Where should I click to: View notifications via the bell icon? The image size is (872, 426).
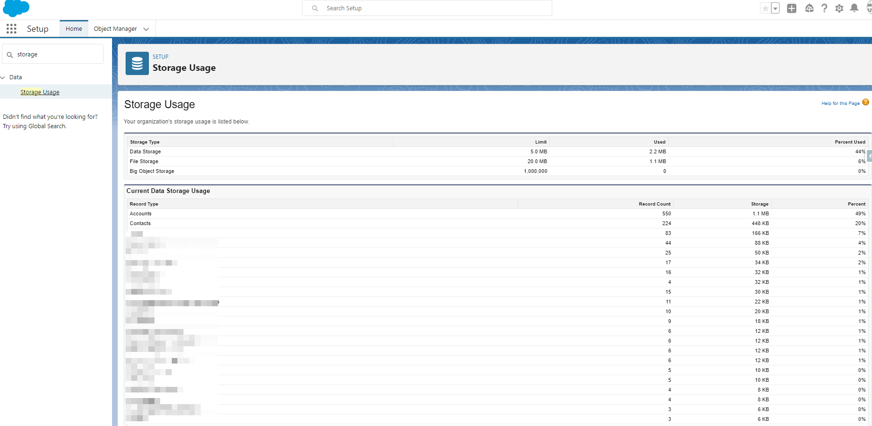[x=854, y=8]
